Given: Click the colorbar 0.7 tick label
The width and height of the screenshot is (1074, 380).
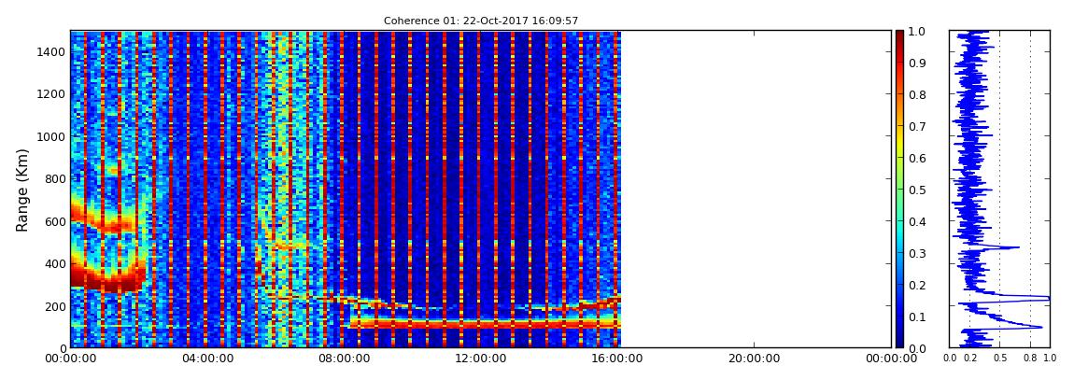Looking at the screenshot, I should pos(918,127).
